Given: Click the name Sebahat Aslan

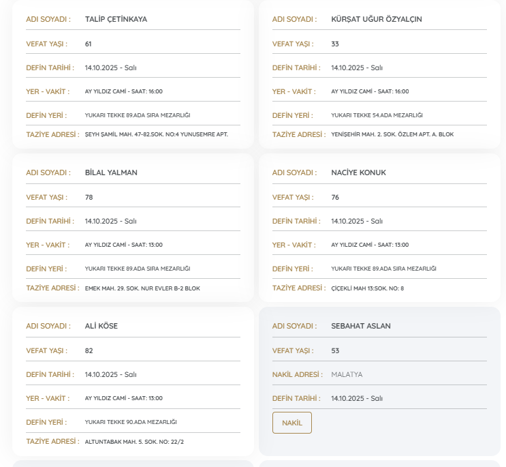Looking at the screenshot, I should point(360,326).
